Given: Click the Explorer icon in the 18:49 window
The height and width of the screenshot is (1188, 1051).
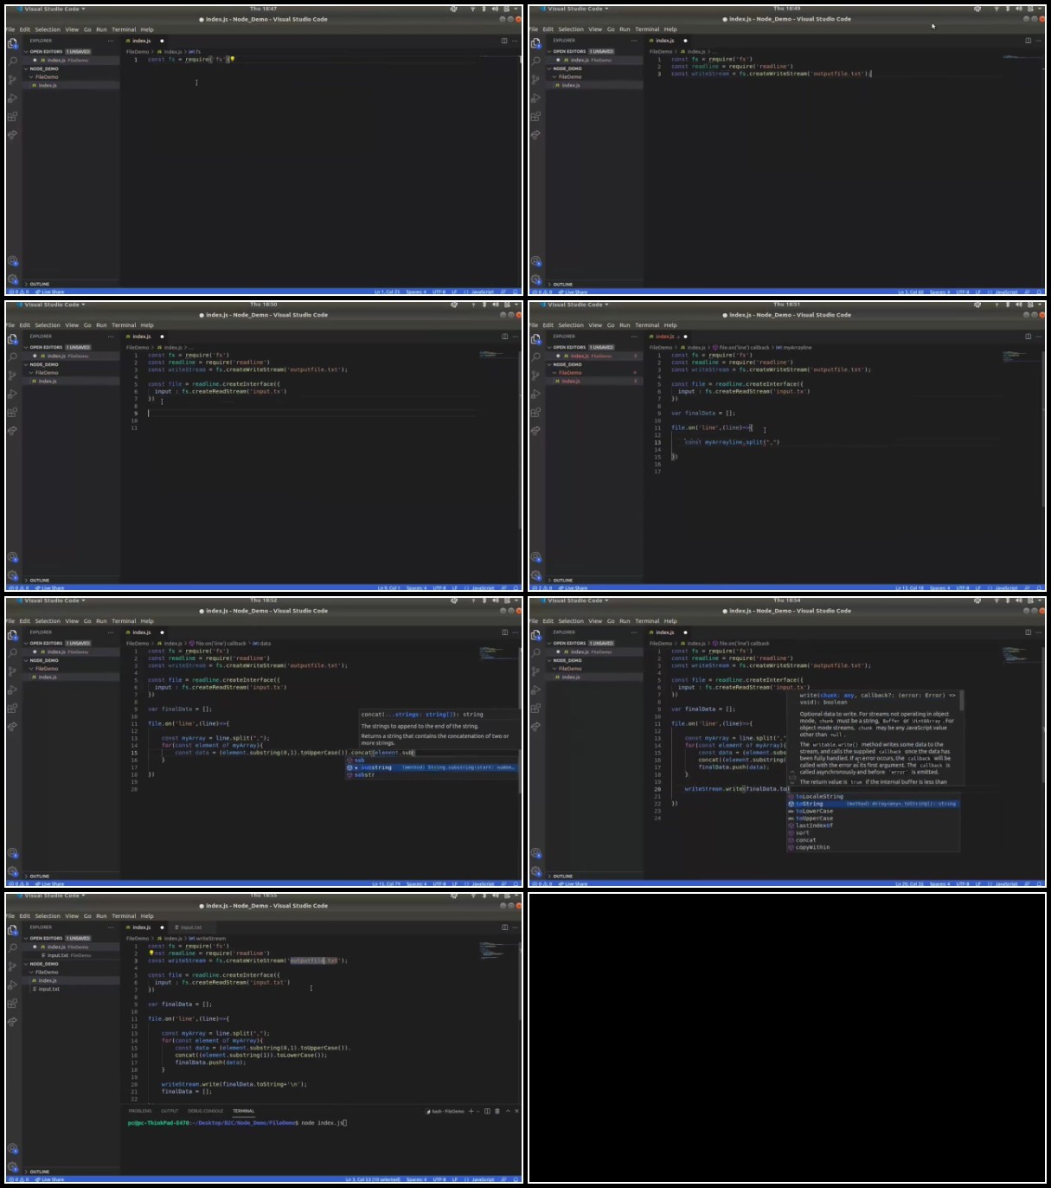Looking at the screenshot, I should pos(535,43).
